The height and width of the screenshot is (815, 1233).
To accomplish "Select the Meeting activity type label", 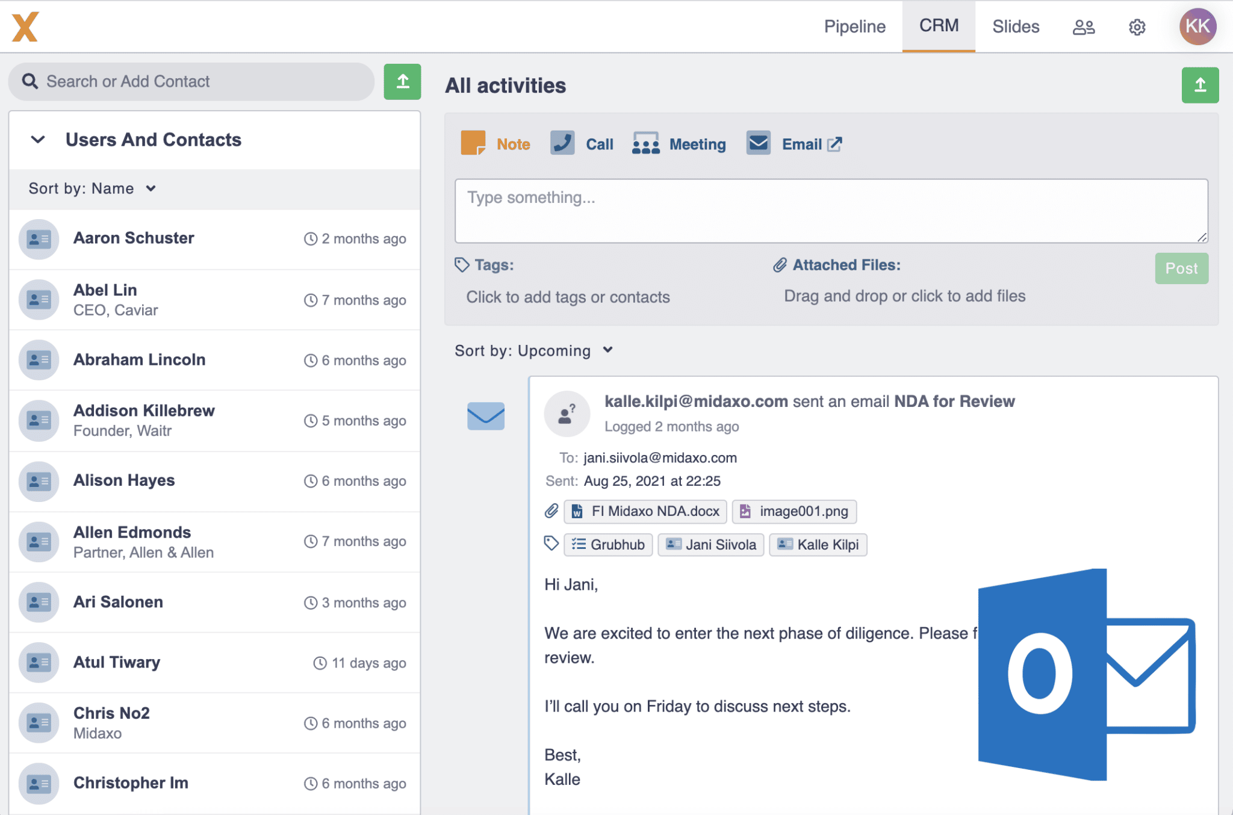I will [x=697, y=144].
